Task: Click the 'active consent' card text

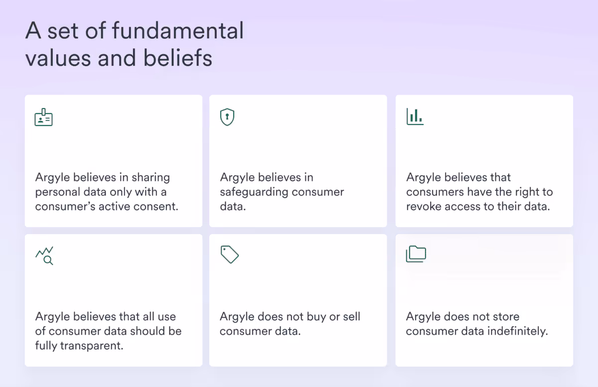Action: (107, 192)
